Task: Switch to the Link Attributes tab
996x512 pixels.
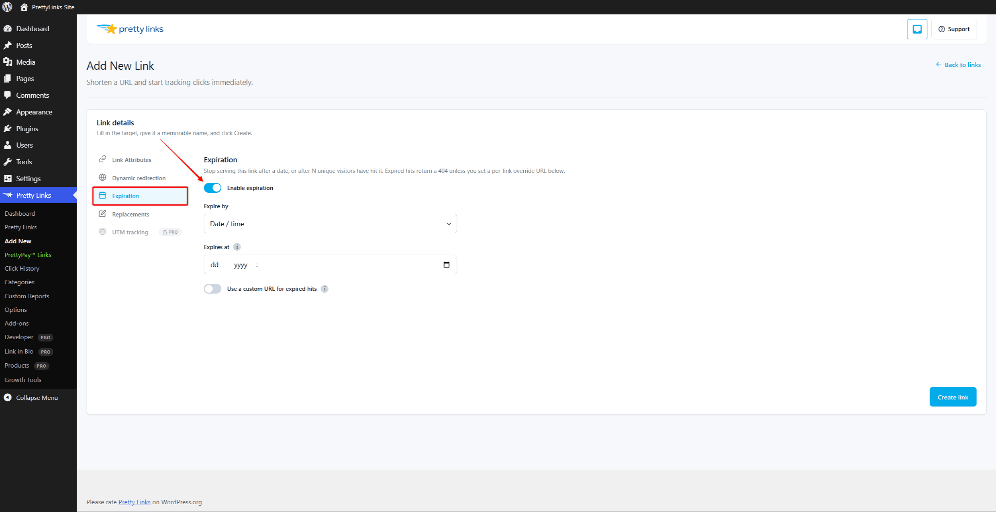Action: point(140,160)
